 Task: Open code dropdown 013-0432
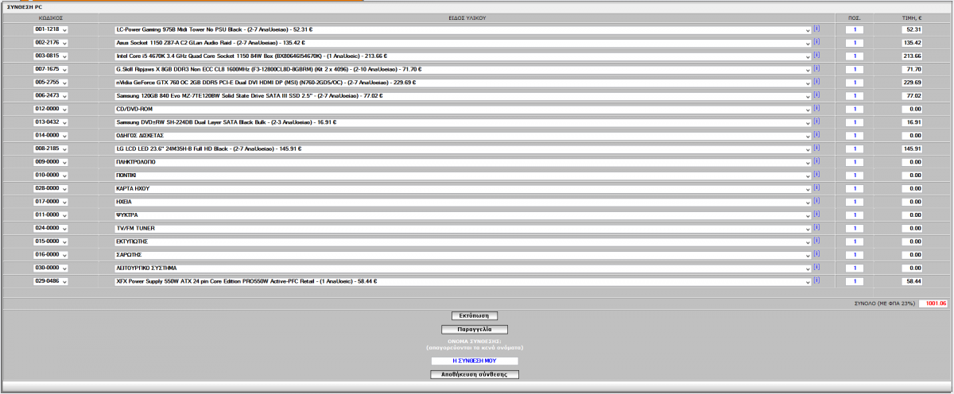point(51,122)
